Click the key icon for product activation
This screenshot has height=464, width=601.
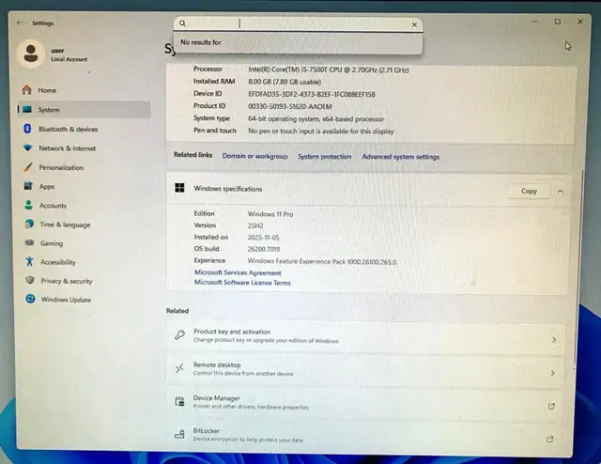pyautogui.click(x=179, y=334)
